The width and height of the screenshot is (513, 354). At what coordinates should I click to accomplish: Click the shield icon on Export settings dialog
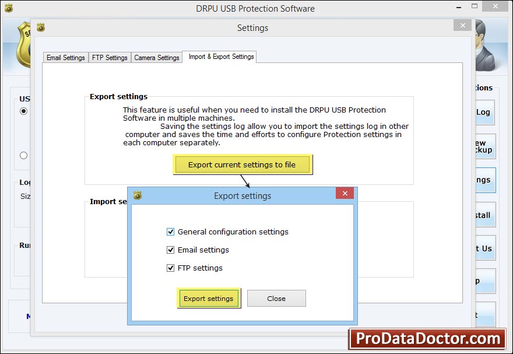point(138,195)
